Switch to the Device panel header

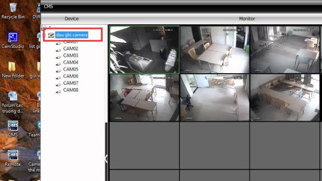tap(72, 19)
